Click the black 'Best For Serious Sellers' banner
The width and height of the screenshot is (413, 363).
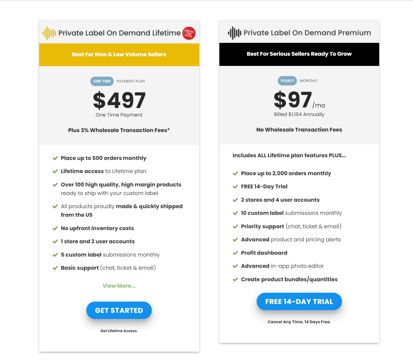tap(299, 54)
